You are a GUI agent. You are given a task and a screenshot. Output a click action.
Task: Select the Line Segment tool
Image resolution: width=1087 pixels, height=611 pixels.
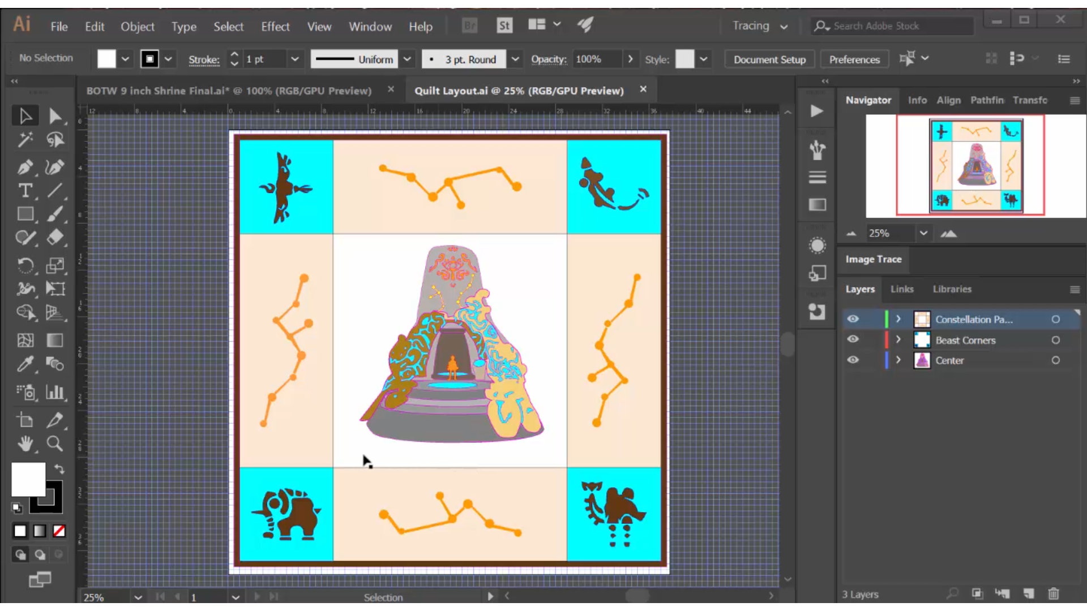click(x=55, y=191)
